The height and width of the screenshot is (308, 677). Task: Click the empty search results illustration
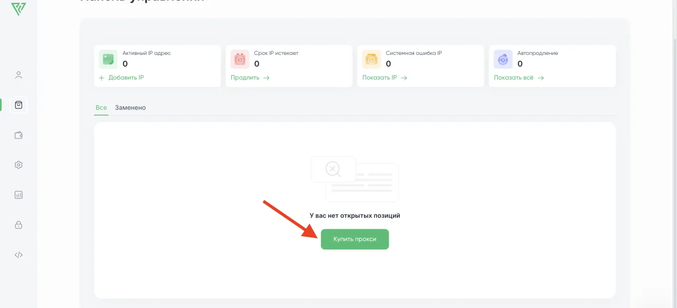tap(355, 179)
